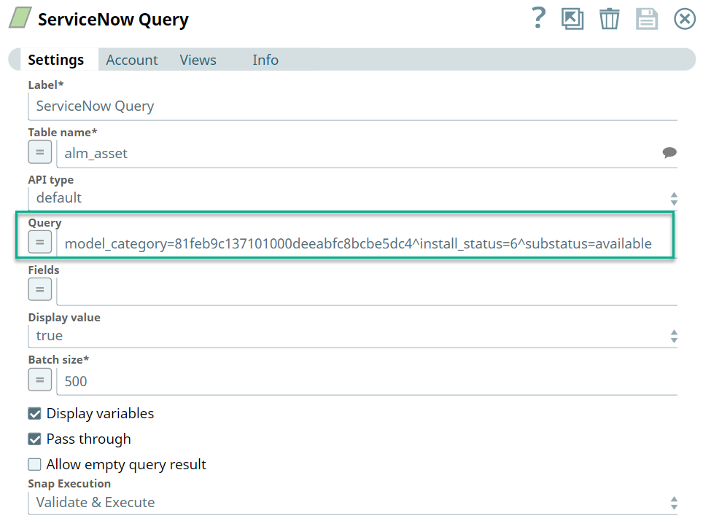Open the API type dropdown

[352, 198]
